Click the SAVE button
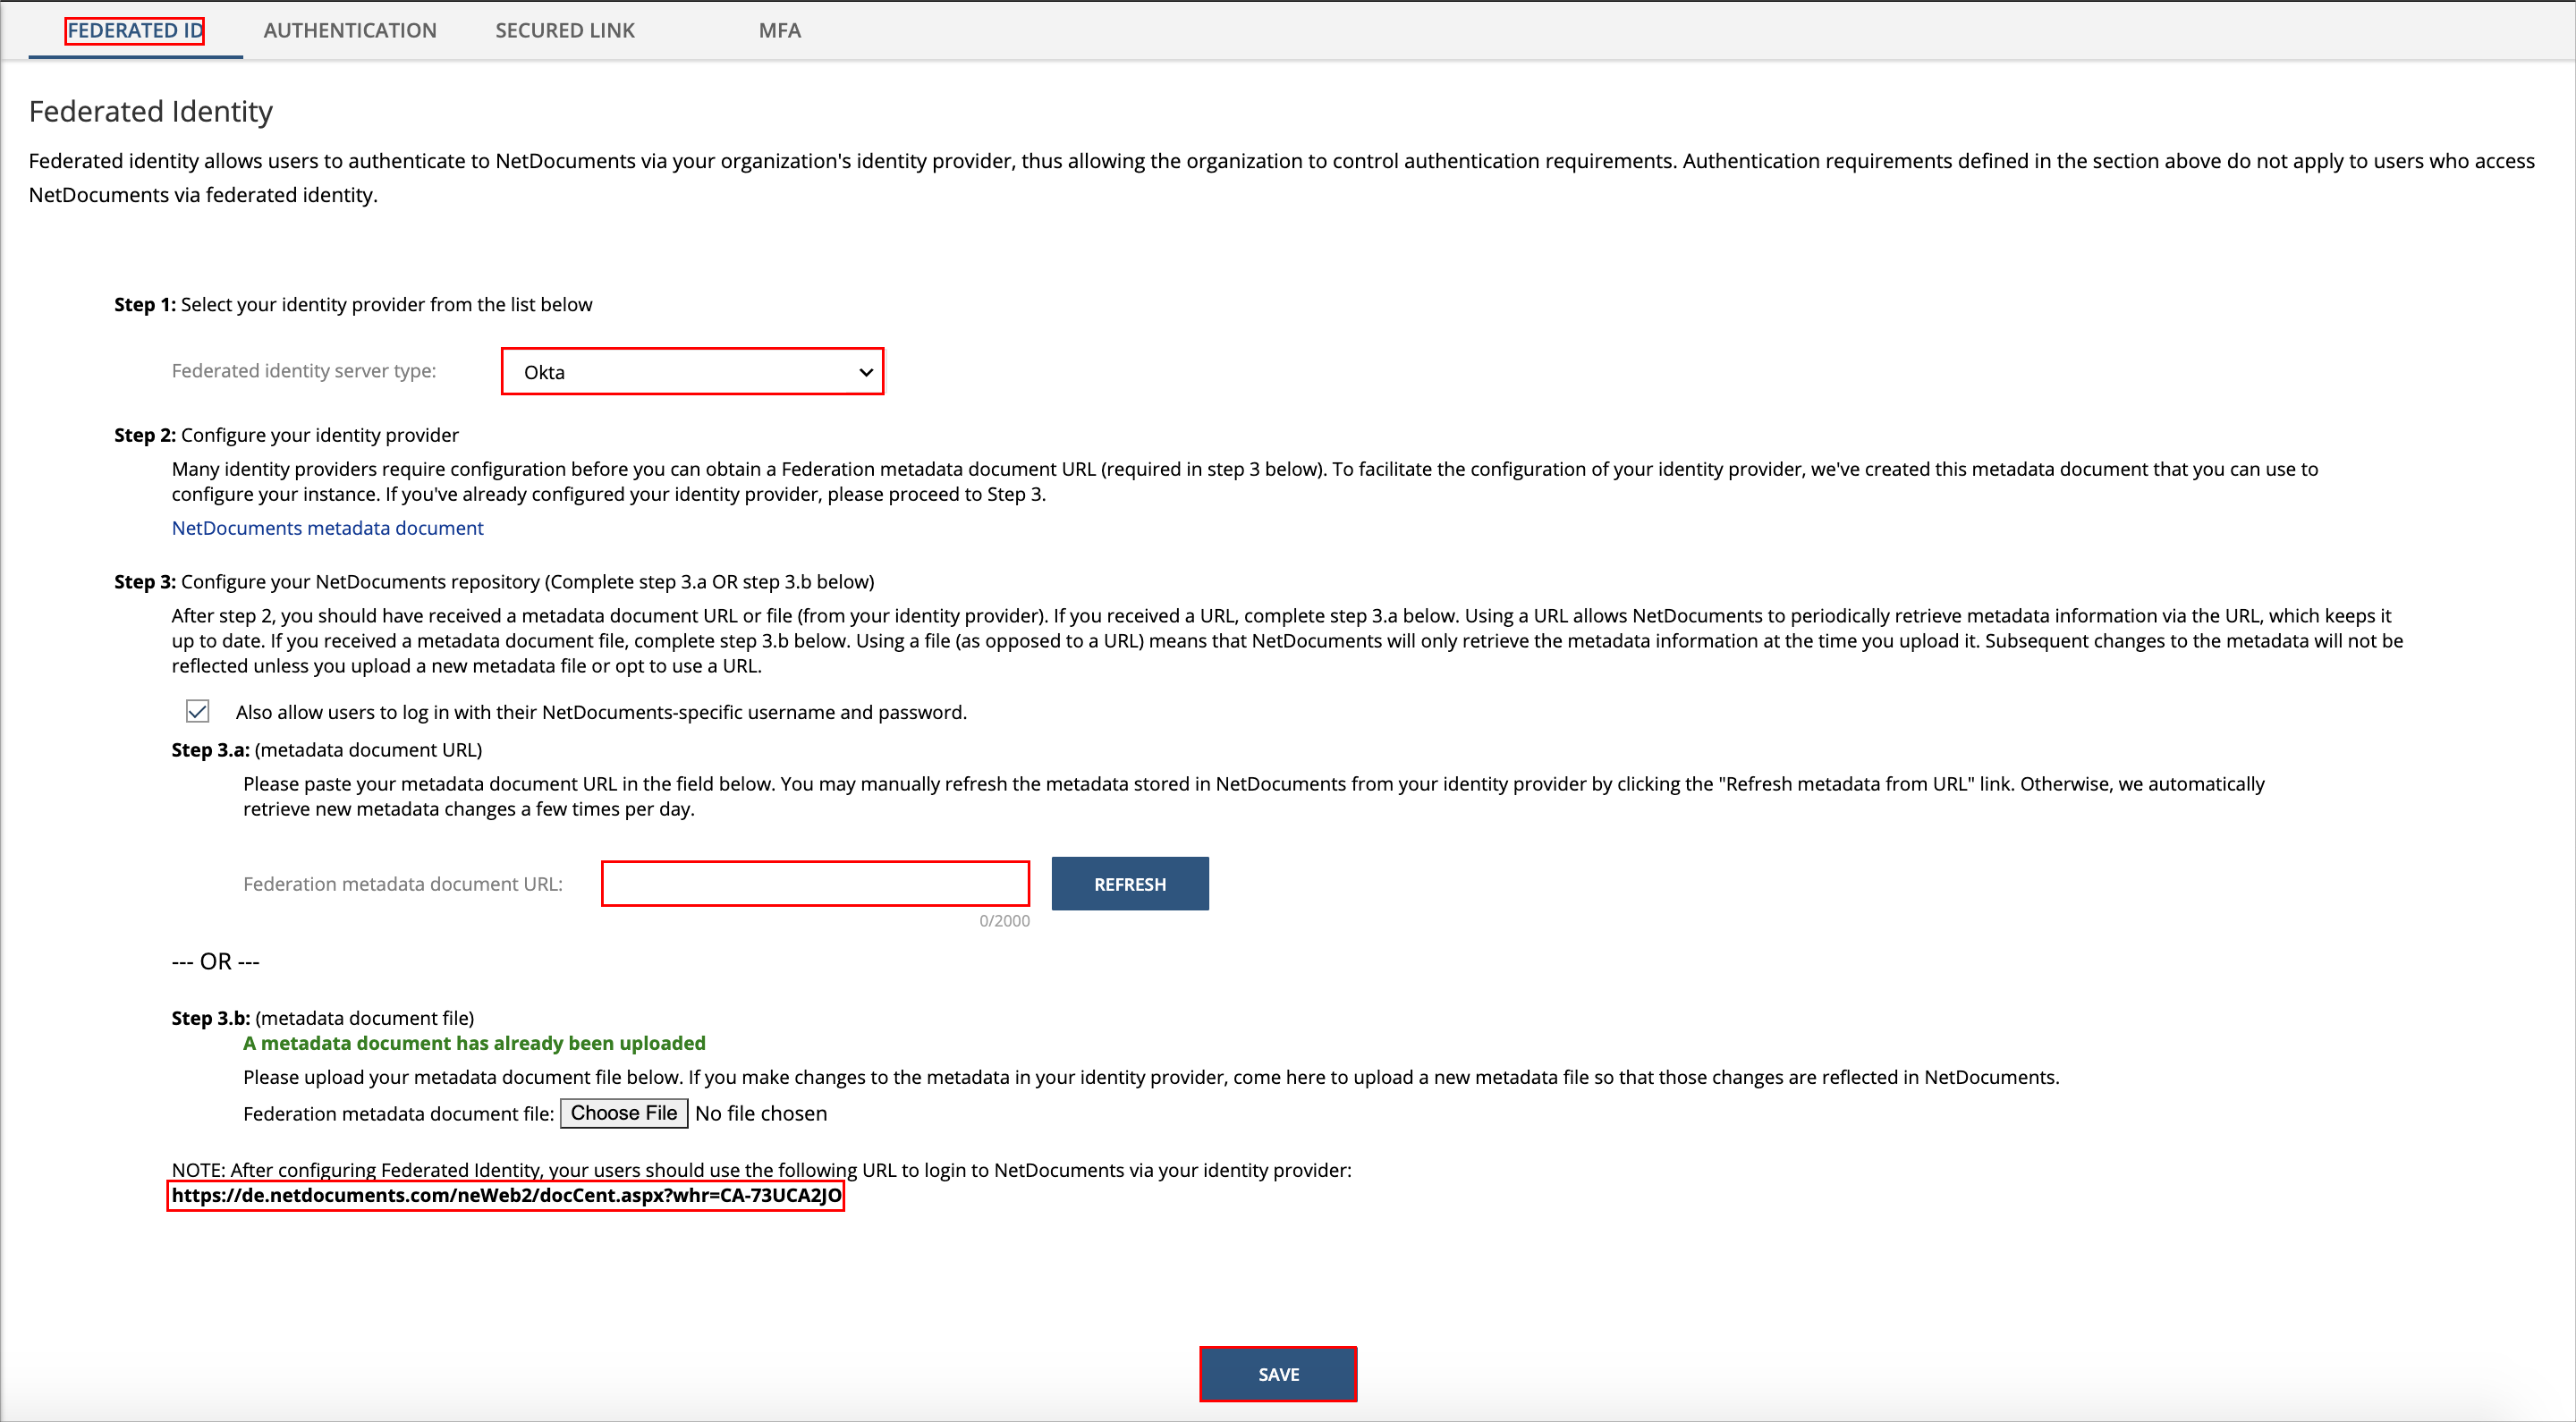 point(1278,1374)
